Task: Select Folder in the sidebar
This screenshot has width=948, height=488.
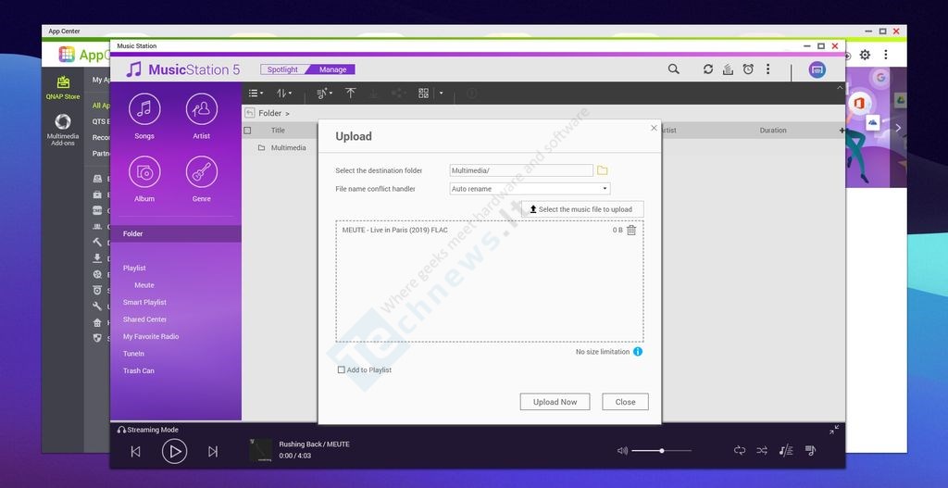Action: tap(176, 234)
